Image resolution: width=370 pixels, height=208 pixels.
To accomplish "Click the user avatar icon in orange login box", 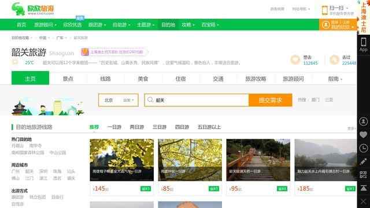I will click(x=326, y=25).
